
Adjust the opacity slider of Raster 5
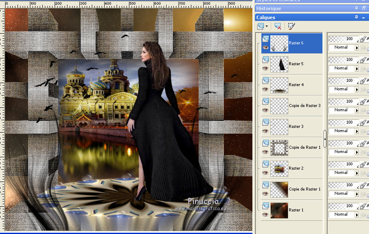tap(343, 60)
